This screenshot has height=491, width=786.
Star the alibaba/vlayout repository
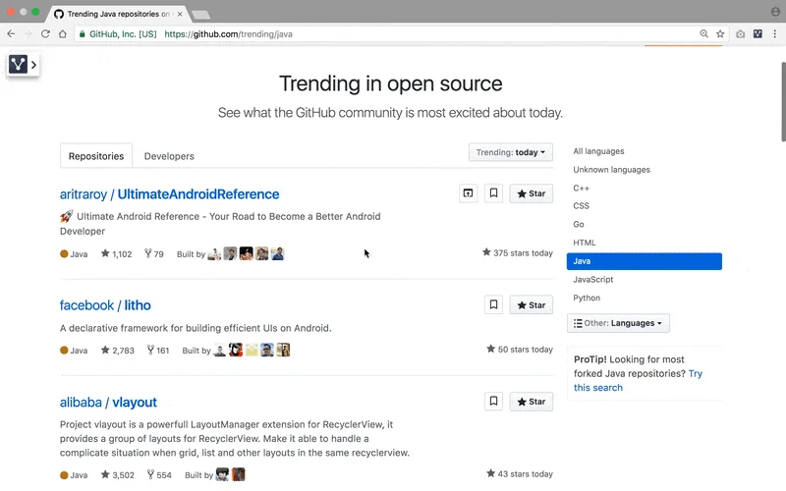(531, 402)
